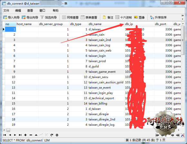
Task: Open the Export Wizard (导出向导)
Action: point(30,17)
